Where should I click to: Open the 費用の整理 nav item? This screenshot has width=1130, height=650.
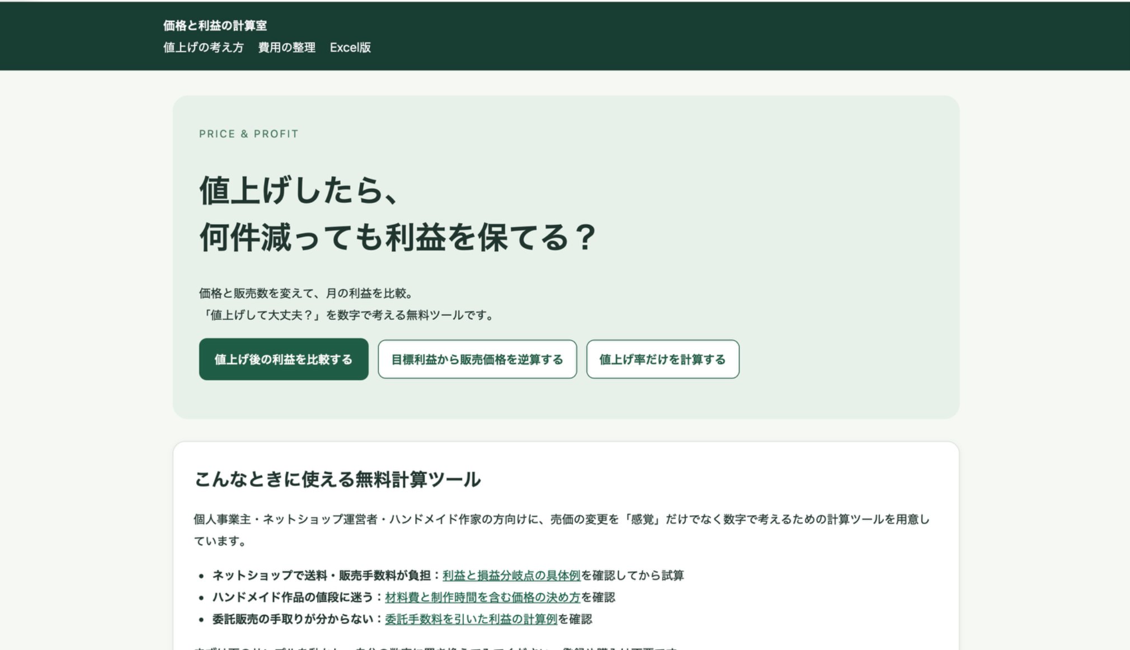click(x=287, y=48)
